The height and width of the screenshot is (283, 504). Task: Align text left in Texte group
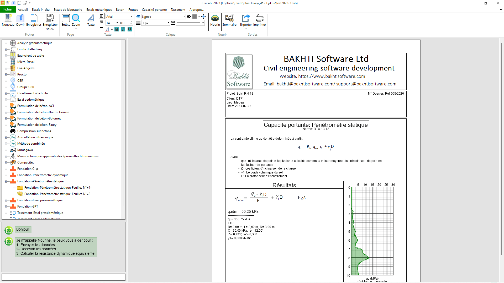[x=102, y=16]
